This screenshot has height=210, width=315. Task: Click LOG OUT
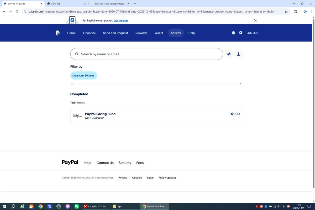[252, 33]
